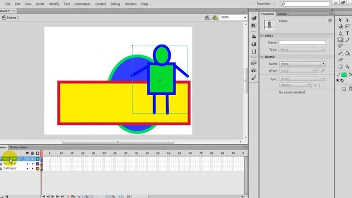Viewport: 352px width, 198px height.
Task: Open the sound Repeat dropdown
Action: pos(295,85)
